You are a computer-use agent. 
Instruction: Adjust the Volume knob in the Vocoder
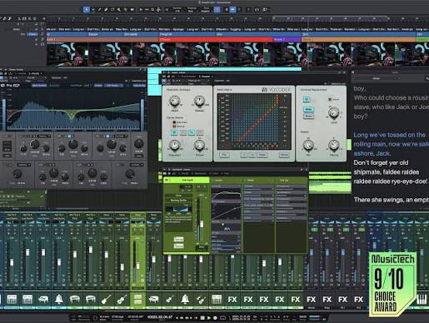pos(333,145)
